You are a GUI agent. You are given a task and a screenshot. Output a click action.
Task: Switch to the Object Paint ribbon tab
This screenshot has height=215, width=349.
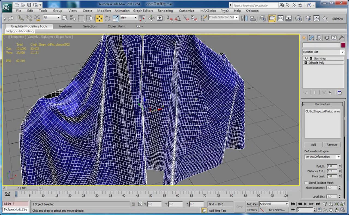click(x=117, y=26)
